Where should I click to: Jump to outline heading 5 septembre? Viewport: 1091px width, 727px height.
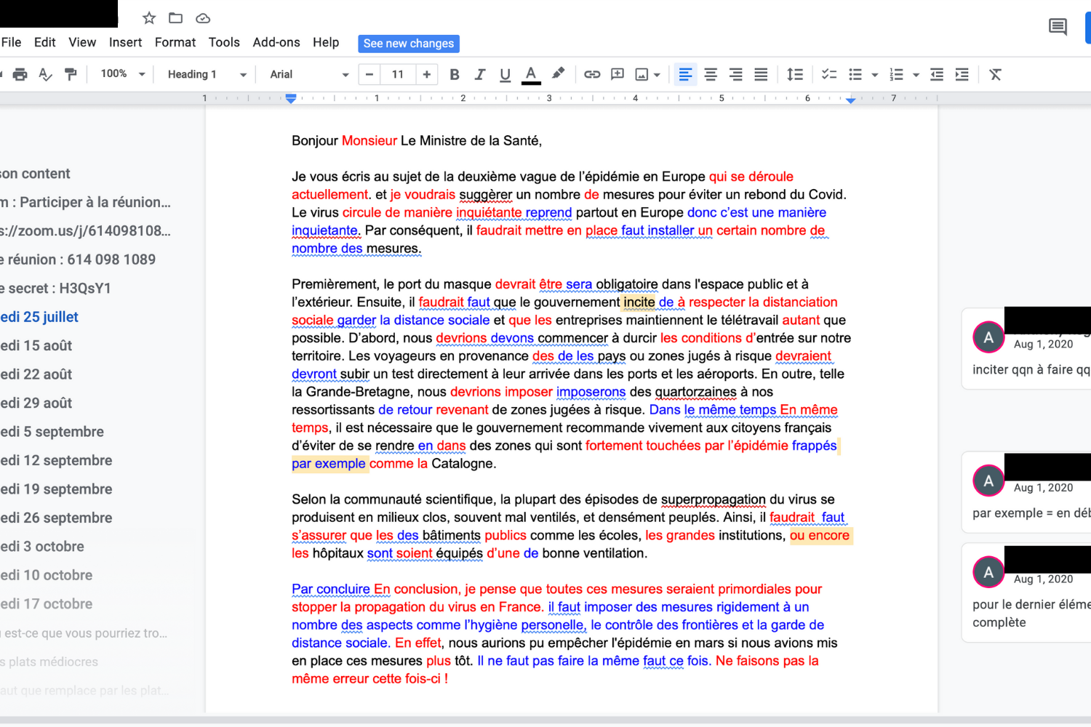(52, 432)
